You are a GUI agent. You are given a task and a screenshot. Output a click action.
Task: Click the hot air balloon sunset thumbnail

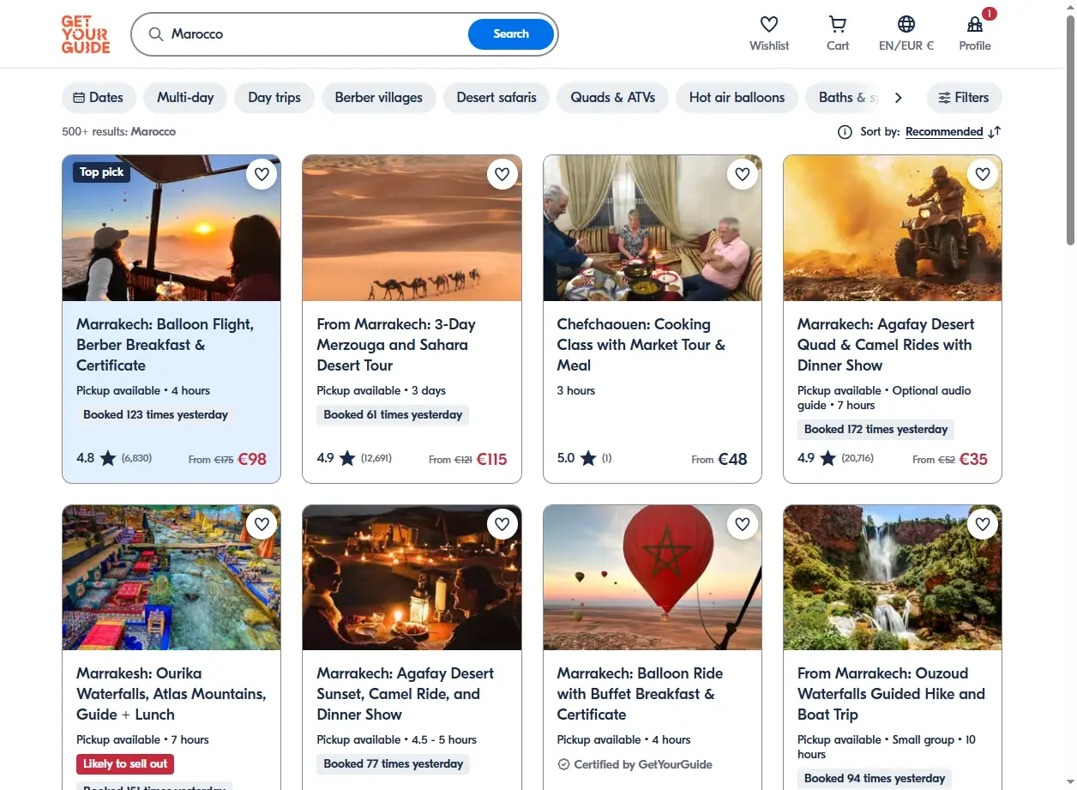pyautogui.click(x=171, y=228)
